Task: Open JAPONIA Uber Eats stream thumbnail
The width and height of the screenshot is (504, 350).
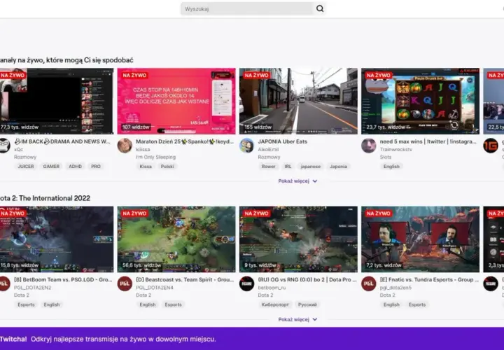Action: tap(298, 101)
